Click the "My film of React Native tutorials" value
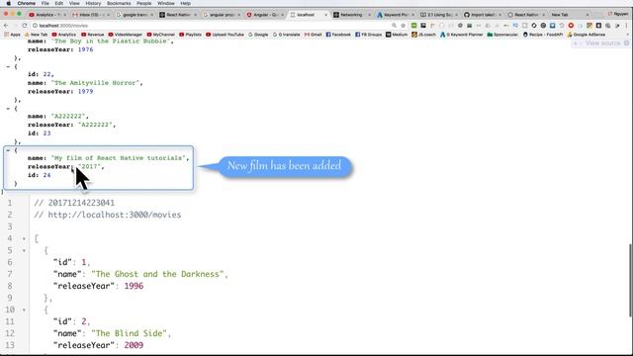Image resolution: width=633 pixels, height=356 pixels. [x=120, y=158]
